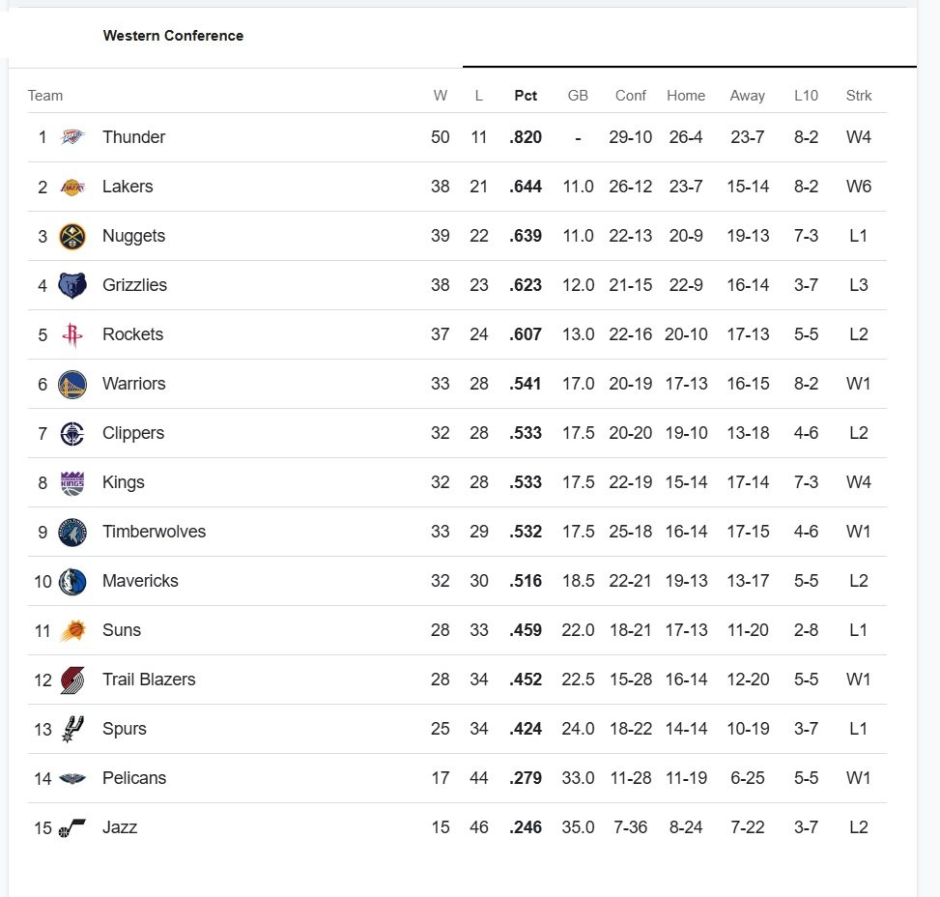The width and height of the screenshot is (940, 897).
Task: Click the Warriors team logo
Action: [x=72, y=384]
